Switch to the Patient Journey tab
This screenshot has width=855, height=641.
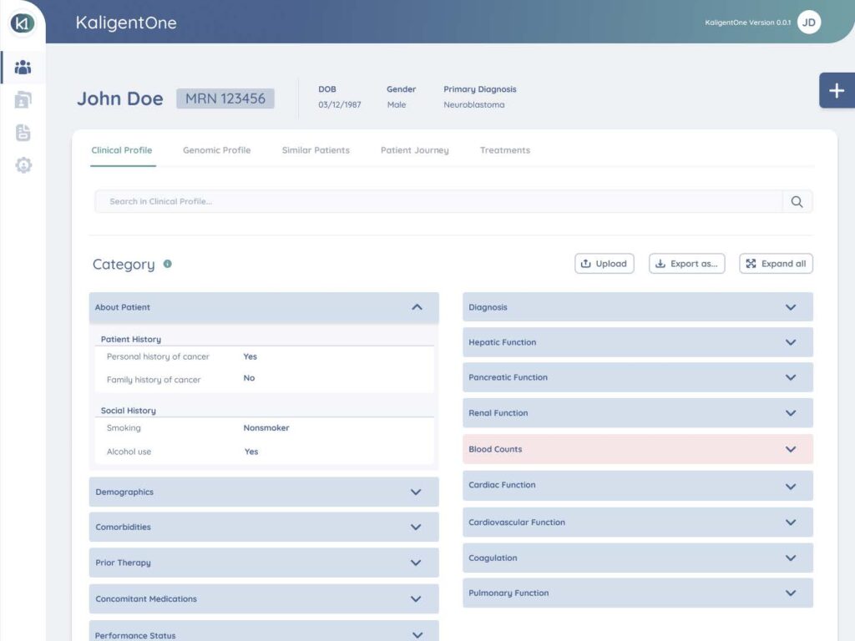414,150
